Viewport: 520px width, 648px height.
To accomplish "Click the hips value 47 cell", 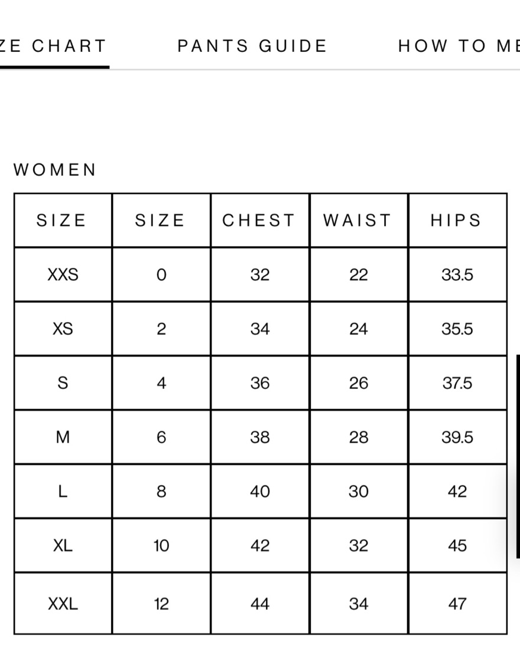I will 457,604.
